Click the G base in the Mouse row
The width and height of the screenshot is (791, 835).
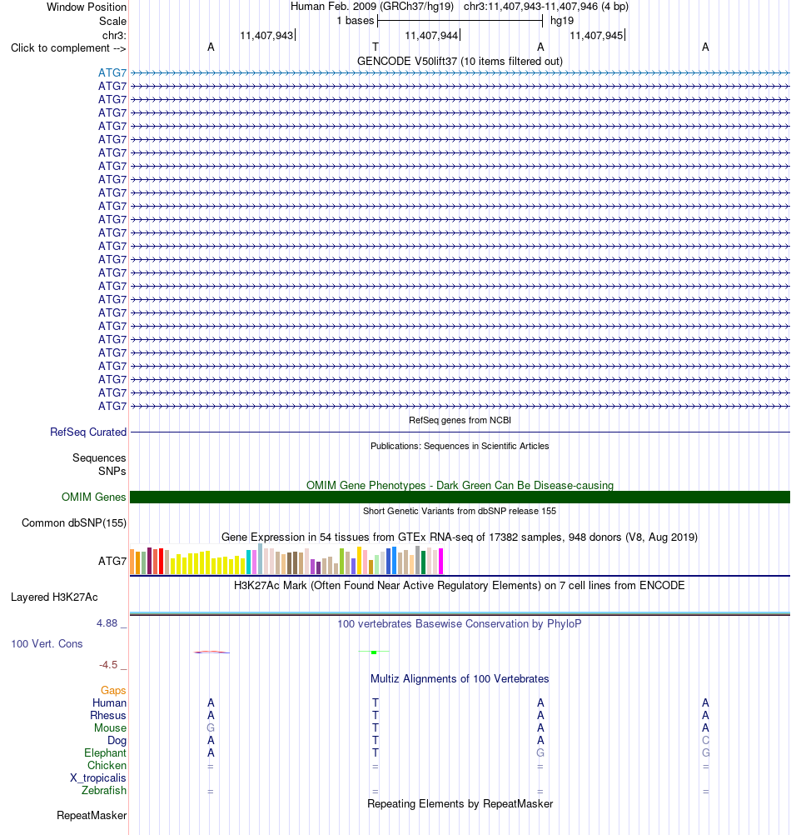click(211, 728)
